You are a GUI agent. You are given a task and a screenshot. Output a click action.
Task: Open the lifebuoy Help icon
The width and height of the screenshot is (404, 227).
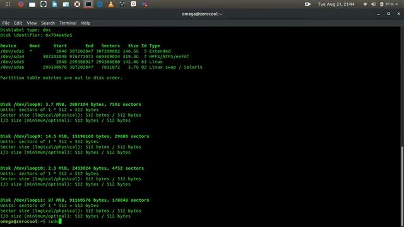pos(77,4)
